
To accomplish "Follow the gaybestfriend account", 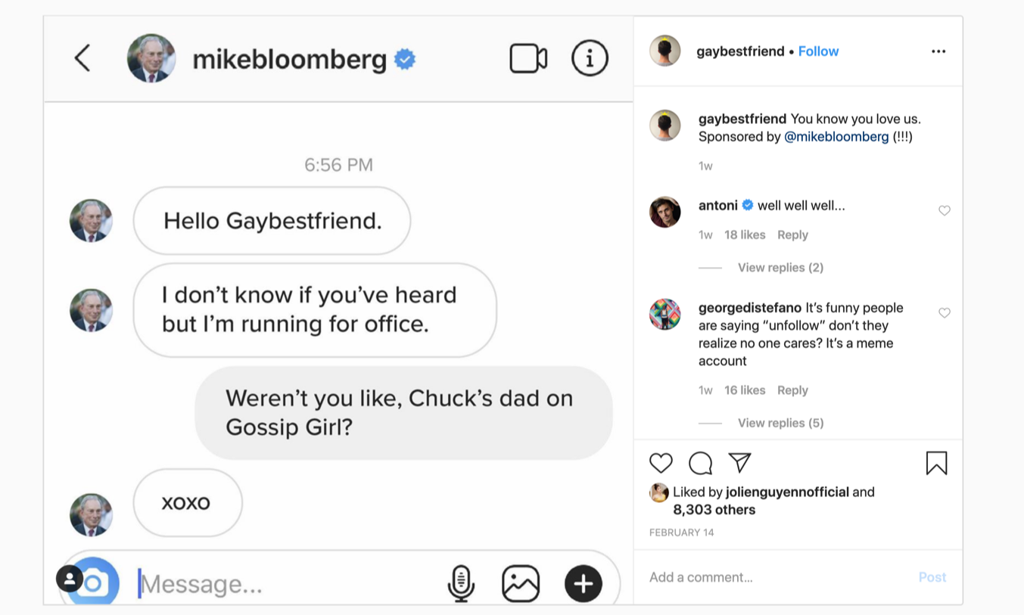I will [818, 51].
